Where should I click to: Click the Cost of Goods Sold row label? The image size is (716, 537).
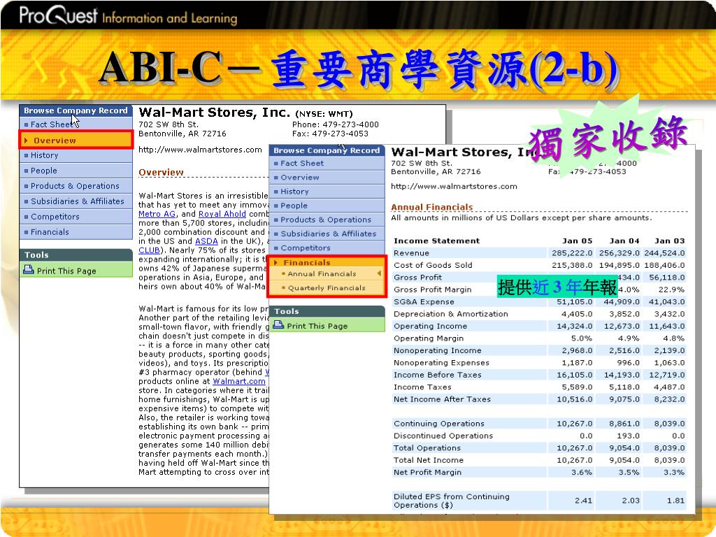[433, 265]
